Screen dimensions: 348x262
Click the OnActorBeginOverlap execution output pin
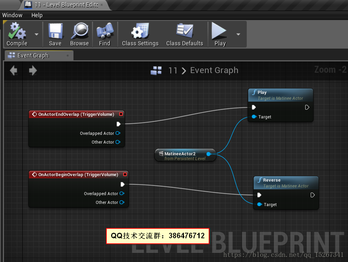click(122, 185)
